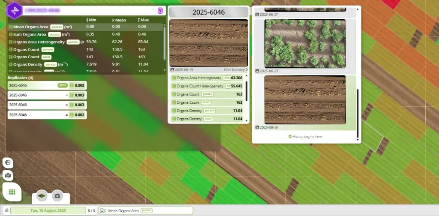Click the purple hexagon DNA logo
The width and height of the screenshot is (439, 216).
14,11
